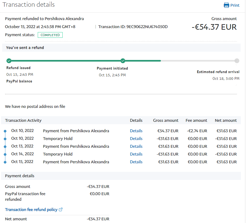The height and width of the screenshot is (223, 246).
Task: Click the Print text link
Action: [x=235, y=5]
